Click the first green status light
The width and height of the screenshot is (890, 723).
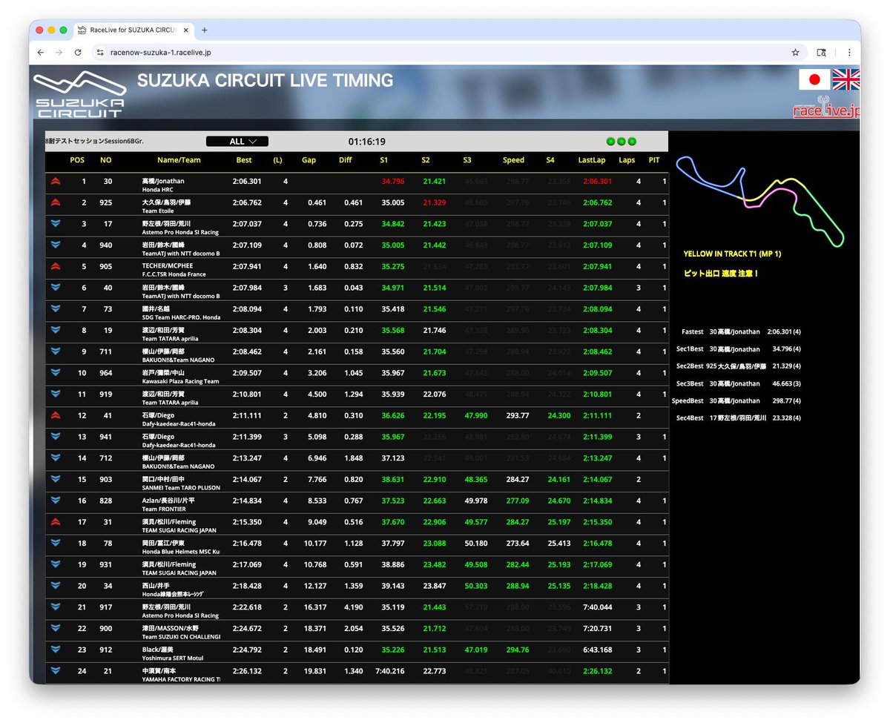click(610, 142)
